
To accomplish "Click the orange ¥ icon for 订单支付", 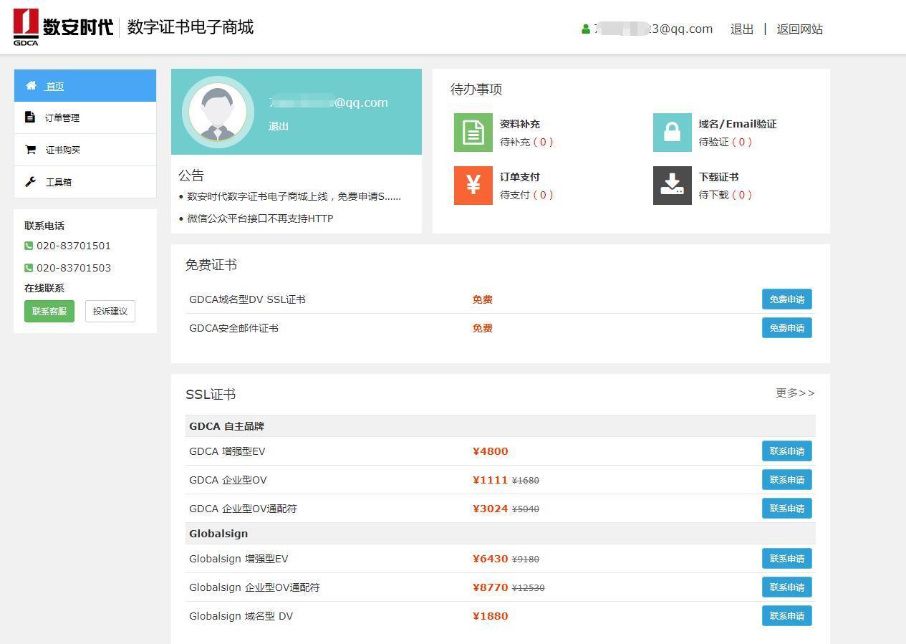I will coord(473,186).
